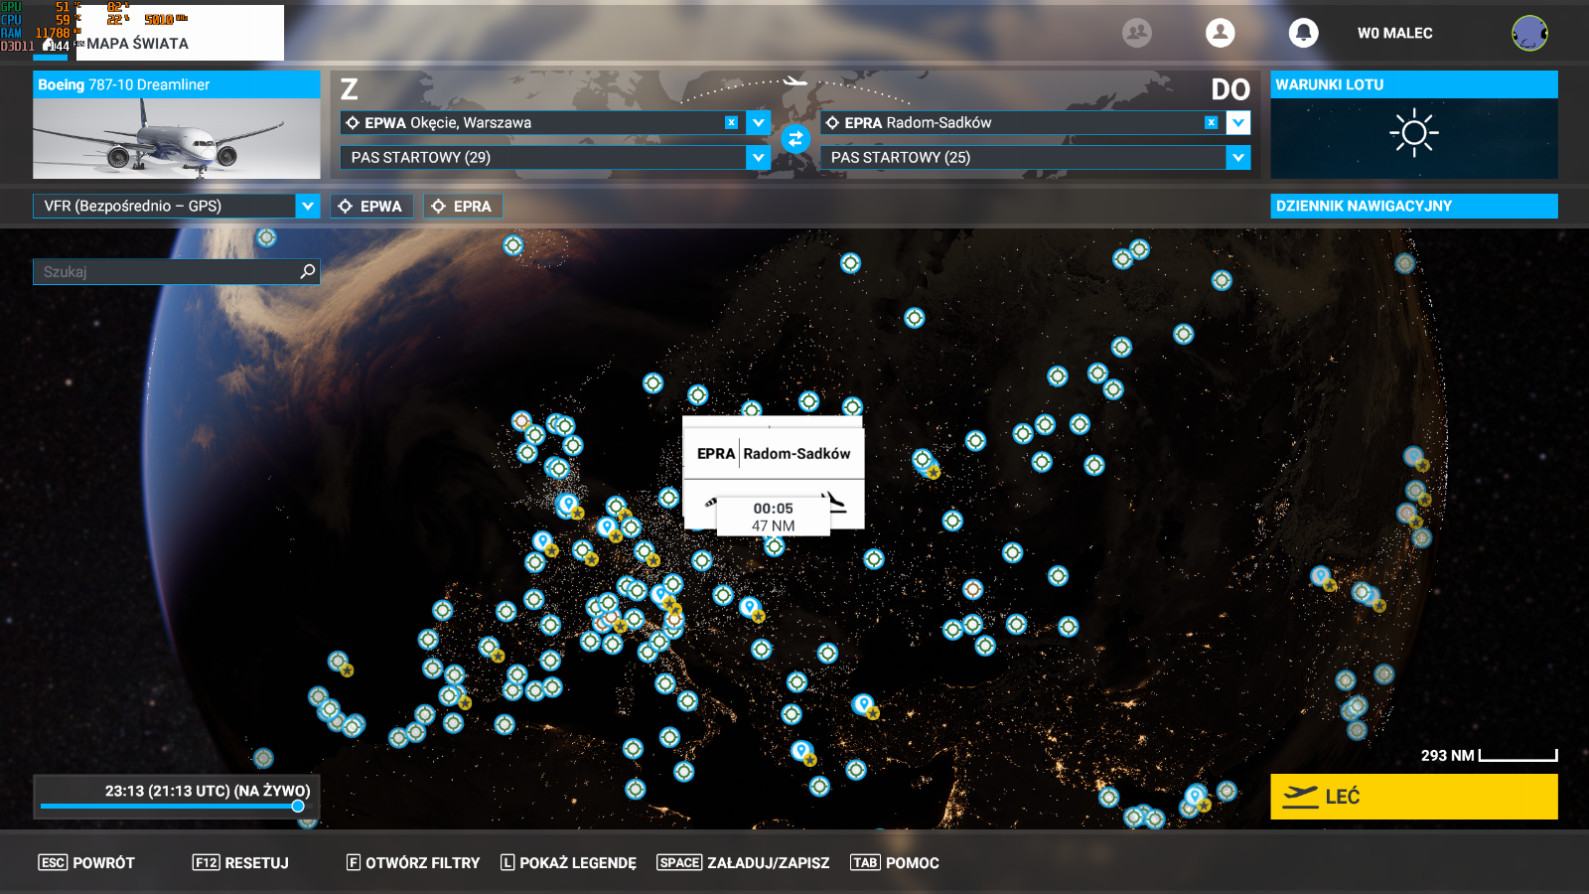Open the DZIENNIK NAWIGACYJNY nav log
This screenshot has width=1589, height=894.
pyautogui.click(x=1414, y=206)
